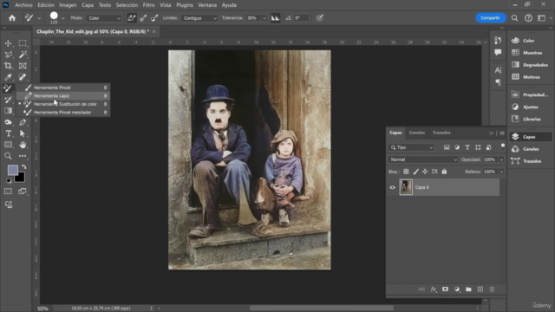This screenshot has width=555, height=312.
Task: Open the Límites Contiguo dropdown
Action: (199, 18)
